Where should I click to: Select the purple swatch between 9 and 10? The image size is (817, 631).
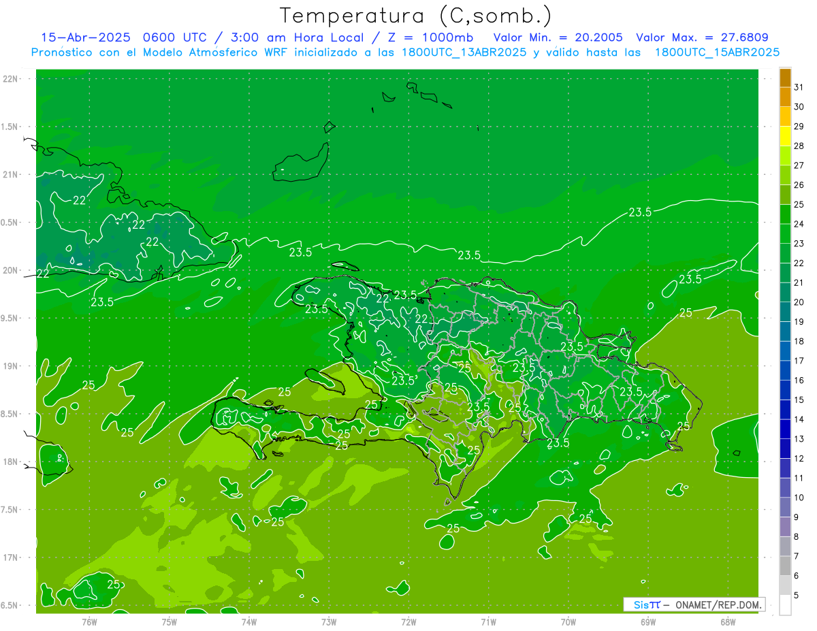[x=785, y=508]
